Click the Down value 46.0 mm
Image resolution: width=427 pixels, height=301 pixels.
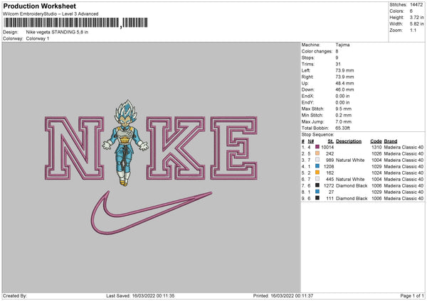click(344, 89)
